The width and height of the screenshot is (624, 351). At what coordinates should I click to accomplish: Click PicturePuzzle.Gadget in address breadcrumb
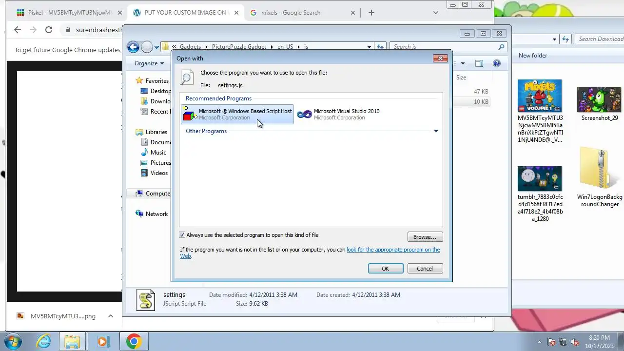pyautogui.click(x=239, y=47)
